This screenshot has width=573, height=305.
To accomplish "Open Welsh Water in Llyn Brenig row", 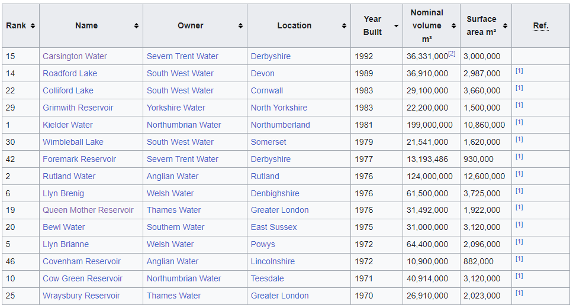I will tap(170, 193).
